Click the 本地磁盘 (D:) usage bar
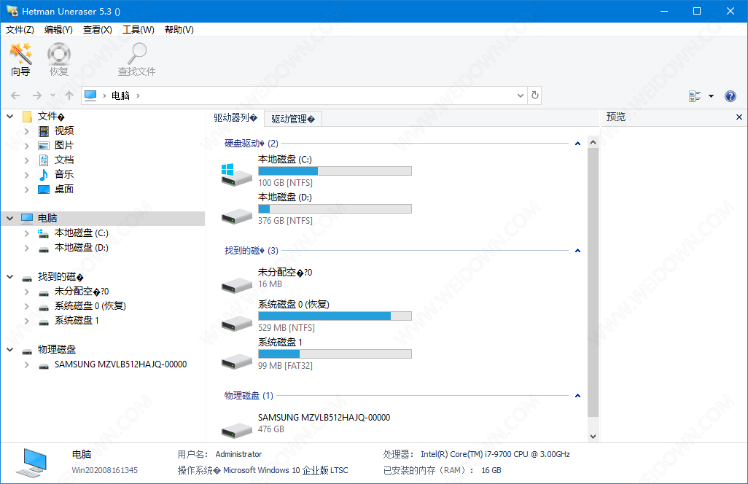Screen dimensions: 748x484 pos(335,209)
